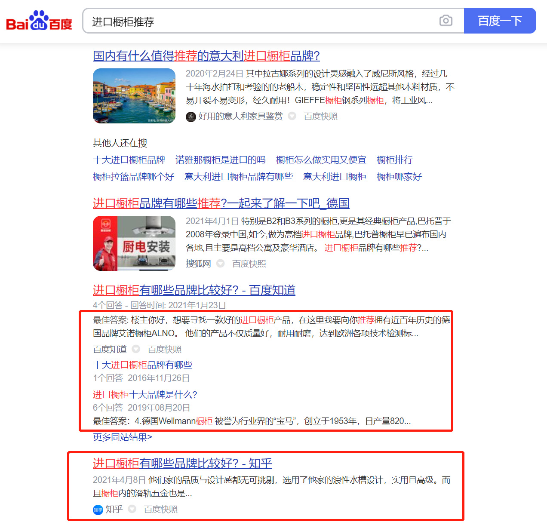The height and width of the screenshot is (528, 547).
Task: Open source link 好用的意大利家具鉴赏
Action: pos(240,117)
